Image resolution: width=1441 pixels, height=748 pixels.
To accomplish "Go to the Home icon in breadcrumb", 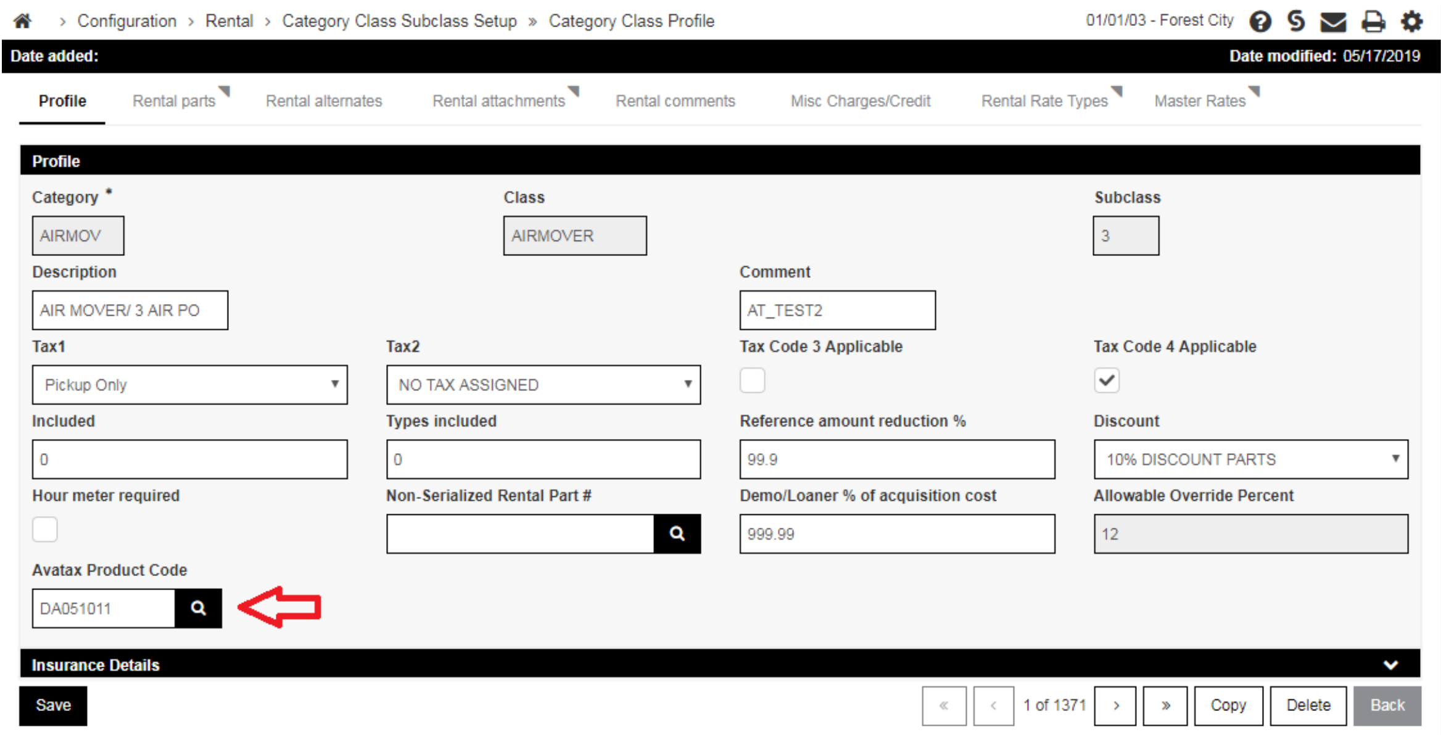I will tap(23, 21).
